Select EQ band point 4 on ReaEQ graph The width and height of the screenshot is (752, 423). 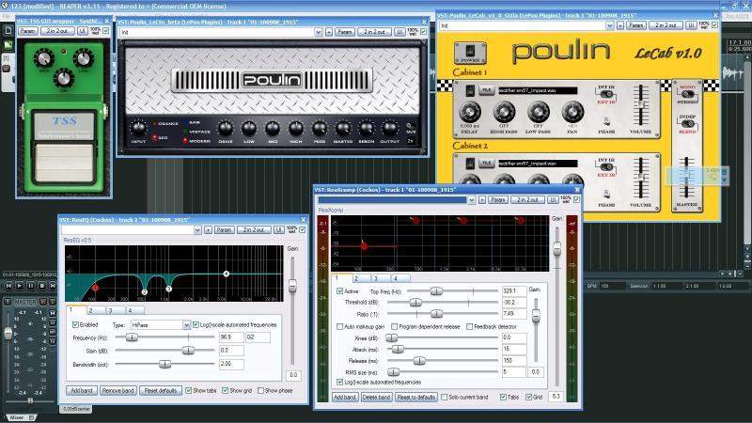(x=227, y=274)
